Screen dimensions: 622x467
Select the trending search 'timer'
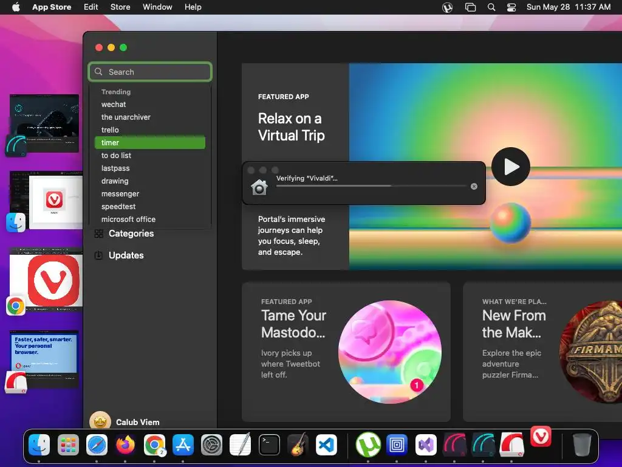[150, 142]
